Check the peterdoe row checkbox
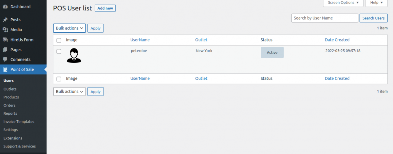This screenshot has width=393, height=154. 59,51
